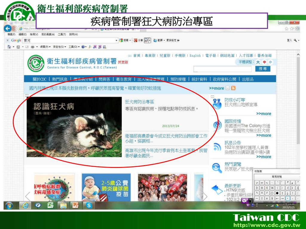
Task: Click the carousel left arrow
Action: 28,196
